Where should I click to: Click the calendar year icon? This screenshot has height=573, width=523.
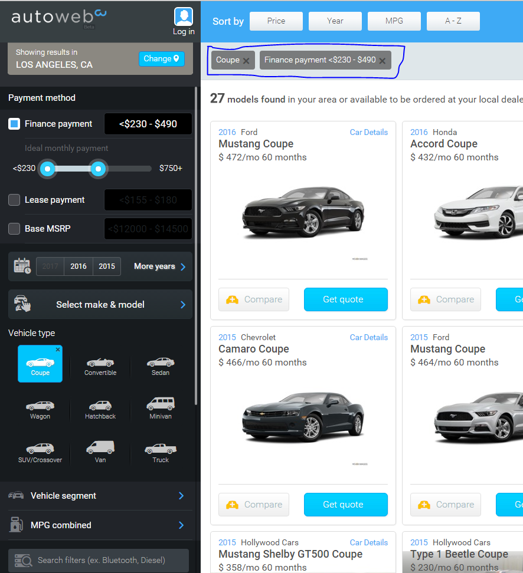(x=22, y=266)
